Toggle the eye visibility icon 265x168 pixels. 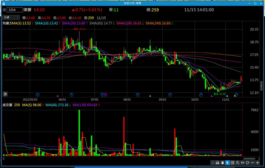(242, 163)
